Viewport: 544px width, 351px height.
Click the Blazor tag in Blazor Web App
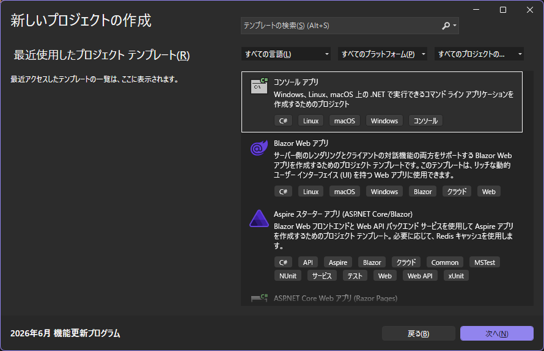(x=422, y=191)
